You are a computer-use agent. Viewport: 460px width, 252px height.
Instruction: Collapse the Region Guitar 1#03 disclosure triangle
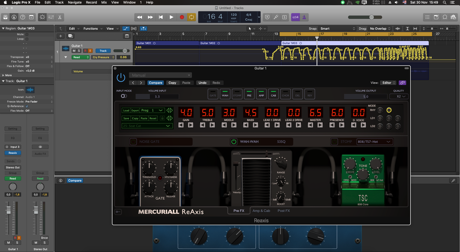(x=3, y=28)
